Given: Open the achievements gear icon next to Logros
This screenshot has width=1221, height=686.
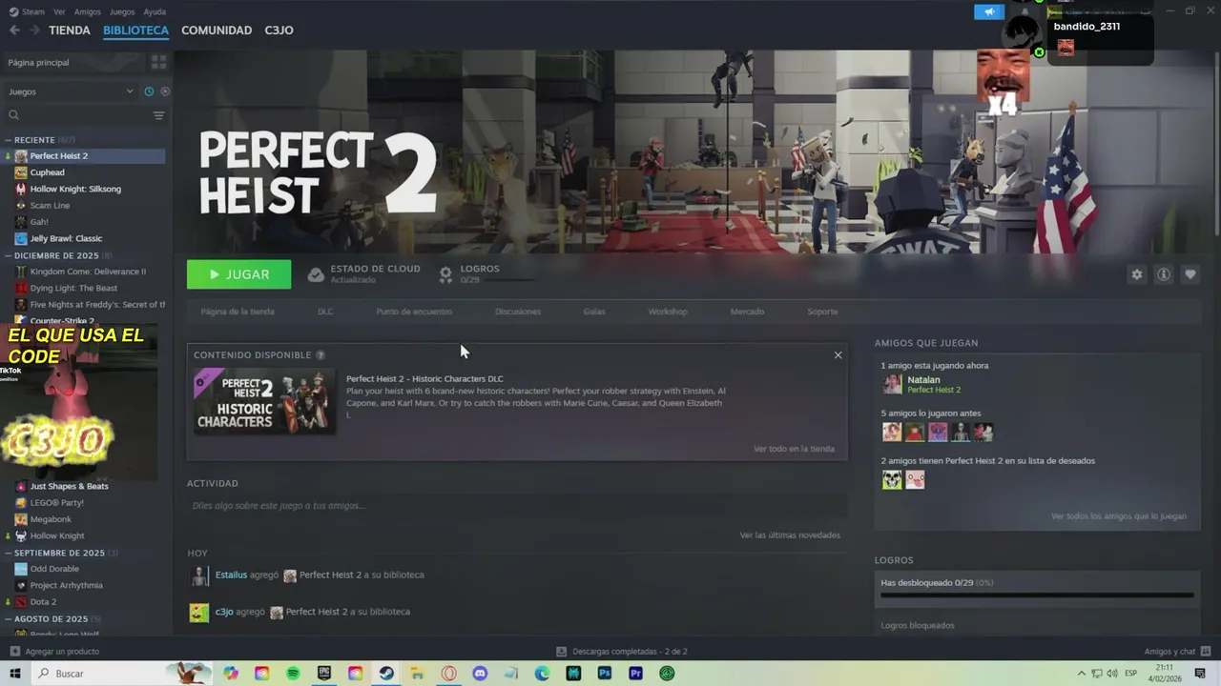Looking at the screenshot, I should 445,274.
